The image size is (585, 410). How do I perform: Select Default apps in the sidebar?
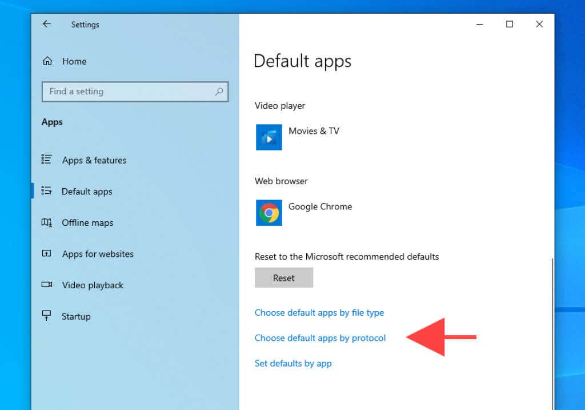point(87,191)
